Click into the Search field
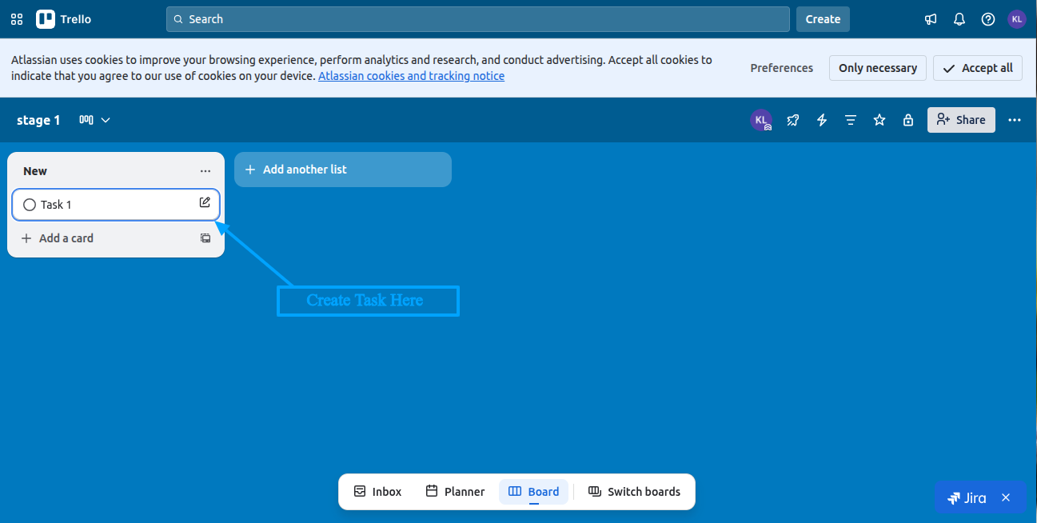 click(478, 19)
